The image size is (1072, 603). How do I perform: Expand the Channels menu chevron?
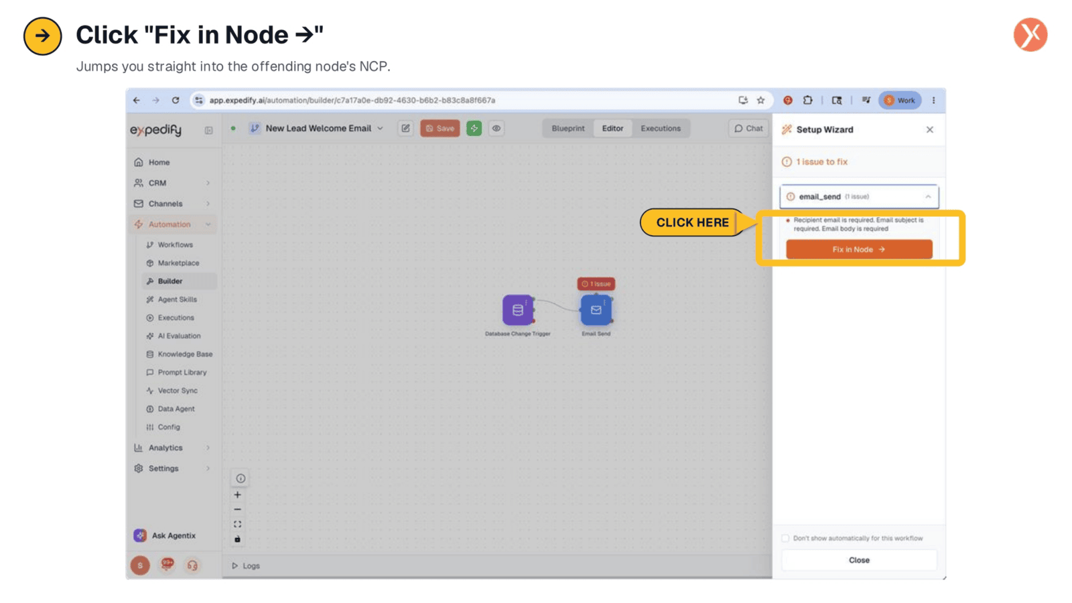[208, 204]
